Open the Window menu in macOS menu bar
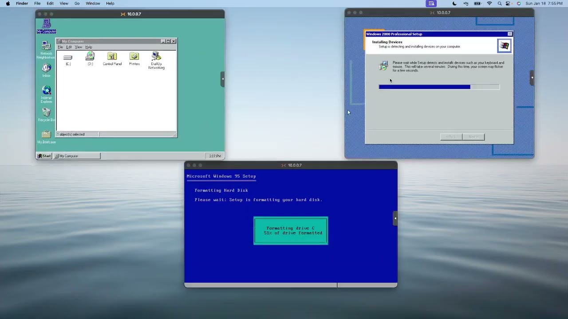The image size is (568, 319). click(93, 4)
